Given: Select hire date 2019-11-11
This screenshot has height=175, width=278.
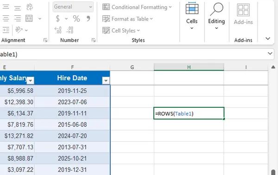Looking at the screenshot, I should point(72,113).
